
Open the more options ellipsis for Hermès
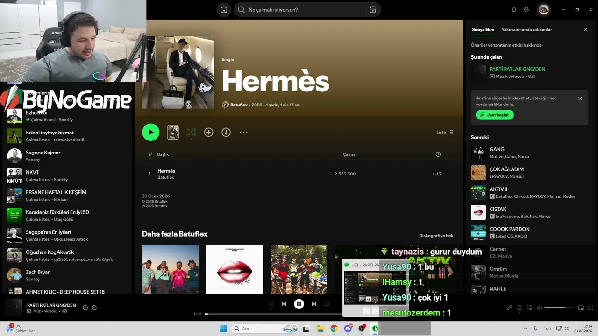243,133
